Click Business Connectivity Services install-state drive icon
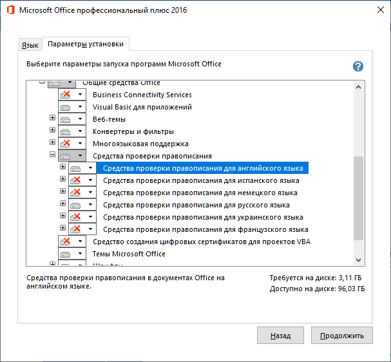This screenshot has width=391, height=362. click(x=65, y=95)
